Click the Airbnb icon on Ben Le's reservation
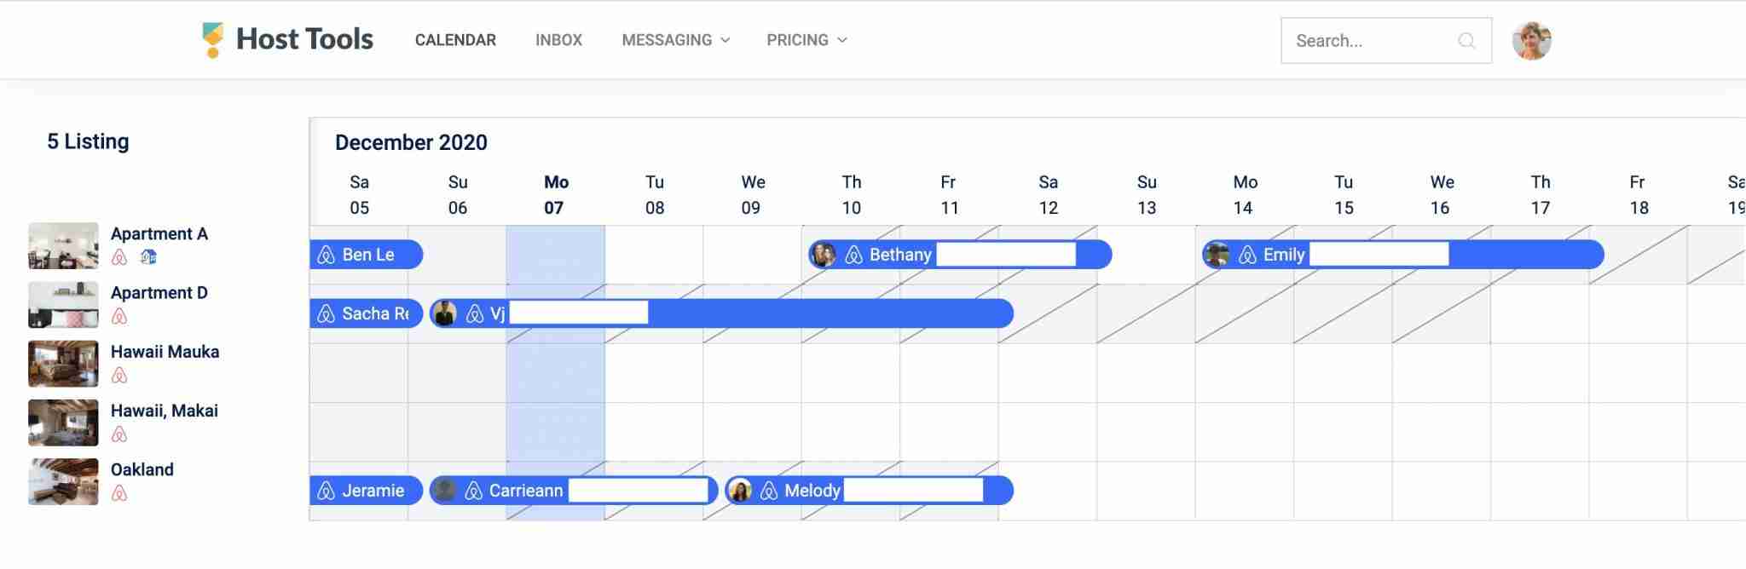The image size is (1746, 569). (x=327, y=254)
